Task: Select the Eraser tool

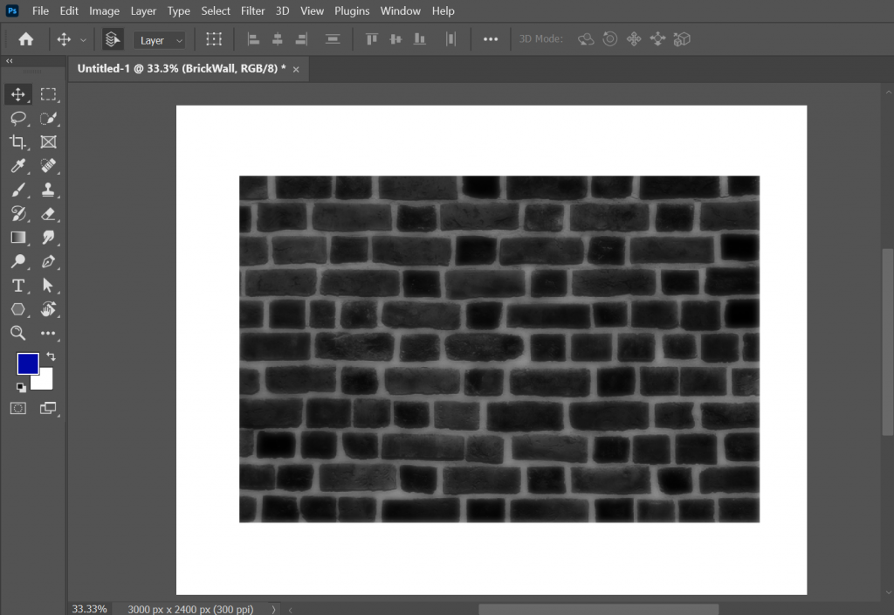Action: (48, 213)
